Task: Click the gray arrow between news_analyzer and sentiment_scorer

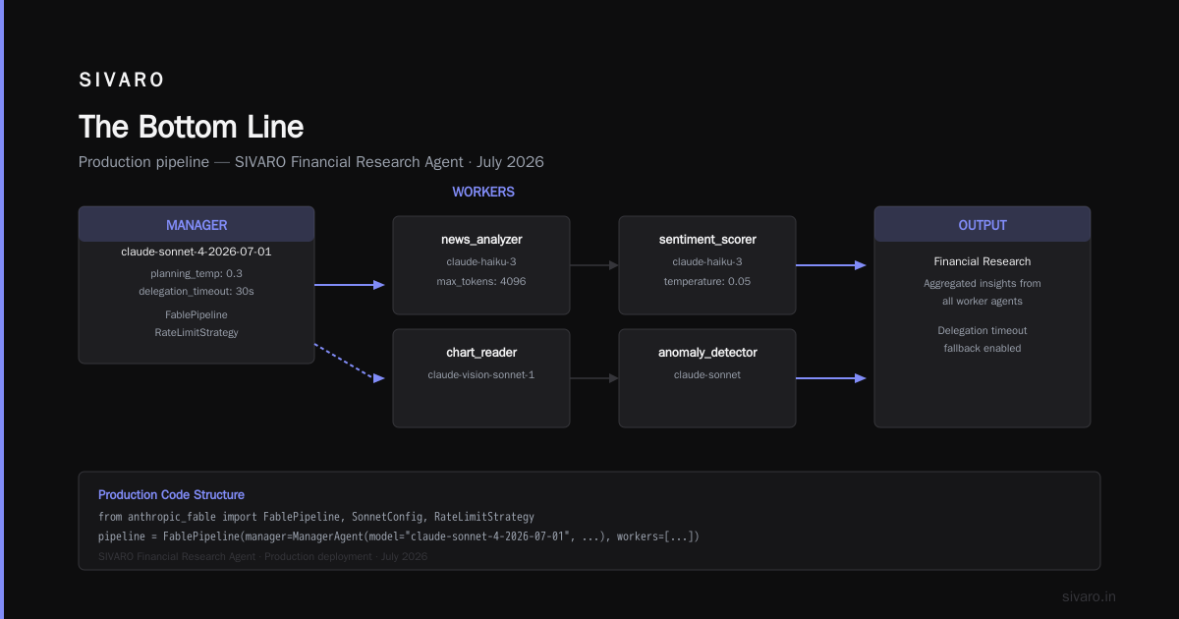Action: tap(594, 265)
